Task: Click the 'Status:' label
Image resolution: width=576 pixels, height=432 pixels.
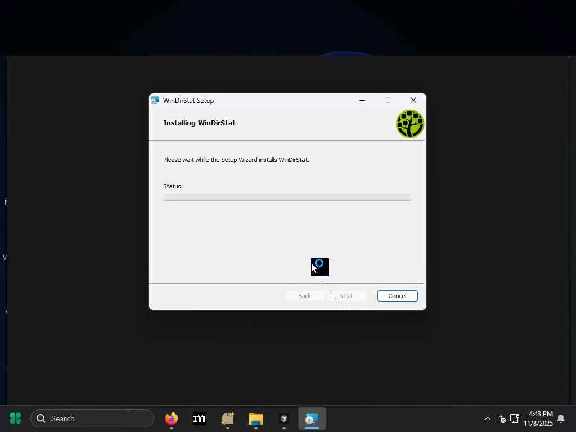Action: point(173,186)
